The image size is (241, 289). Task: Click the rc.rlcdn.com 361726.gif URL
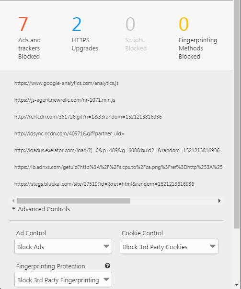88,117
